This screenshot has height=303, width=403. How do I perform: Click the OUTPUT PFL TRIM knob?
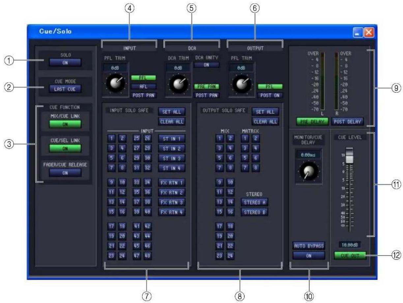(x=242, y=84)
